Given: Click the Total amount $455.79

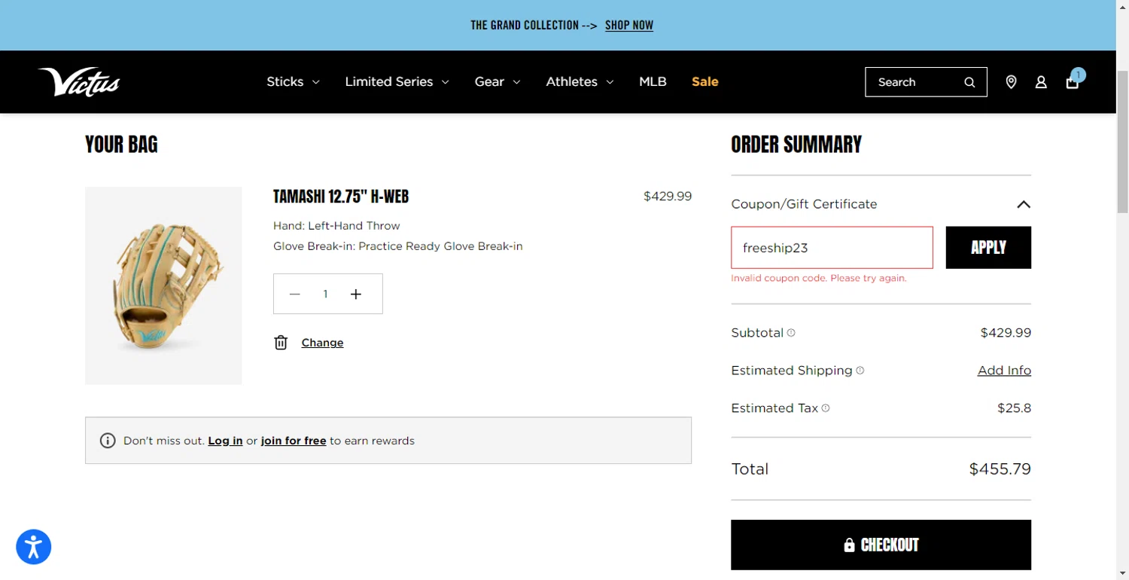Looking at the screenshot, I should click(x=1000, y=469).
